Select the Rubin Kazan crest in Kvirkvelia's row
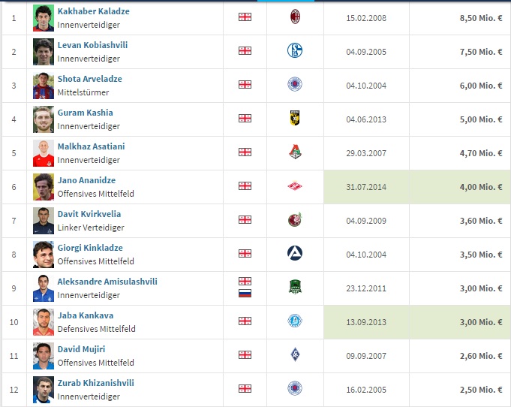This screenshot has width=511, height=407. pyautogui.click(x=295, y=219)
